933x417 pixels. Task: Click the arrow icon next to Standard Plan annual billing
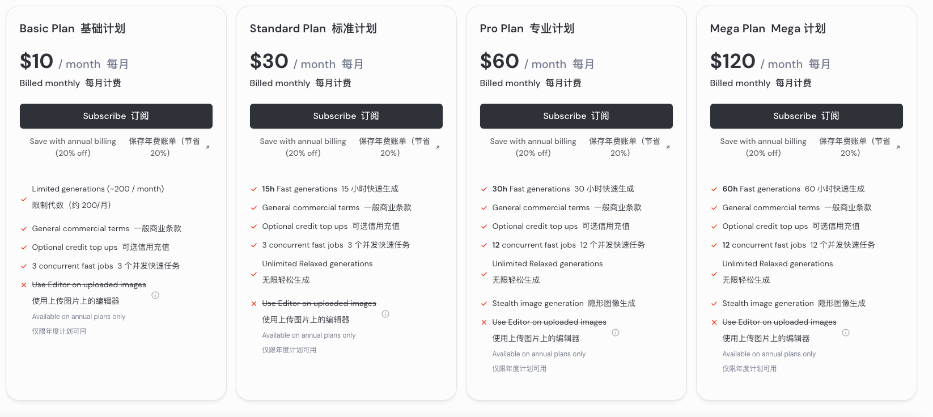438,147
